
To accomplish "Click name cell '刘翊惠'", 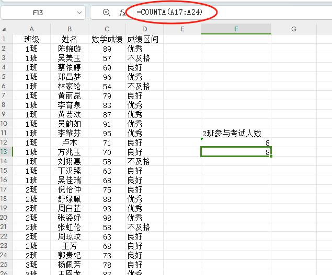I will click(69, 161).
